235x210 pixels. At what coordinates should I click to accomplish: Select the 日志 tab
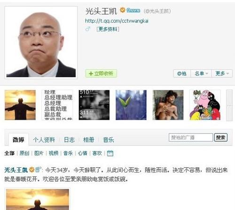point(69,140)
